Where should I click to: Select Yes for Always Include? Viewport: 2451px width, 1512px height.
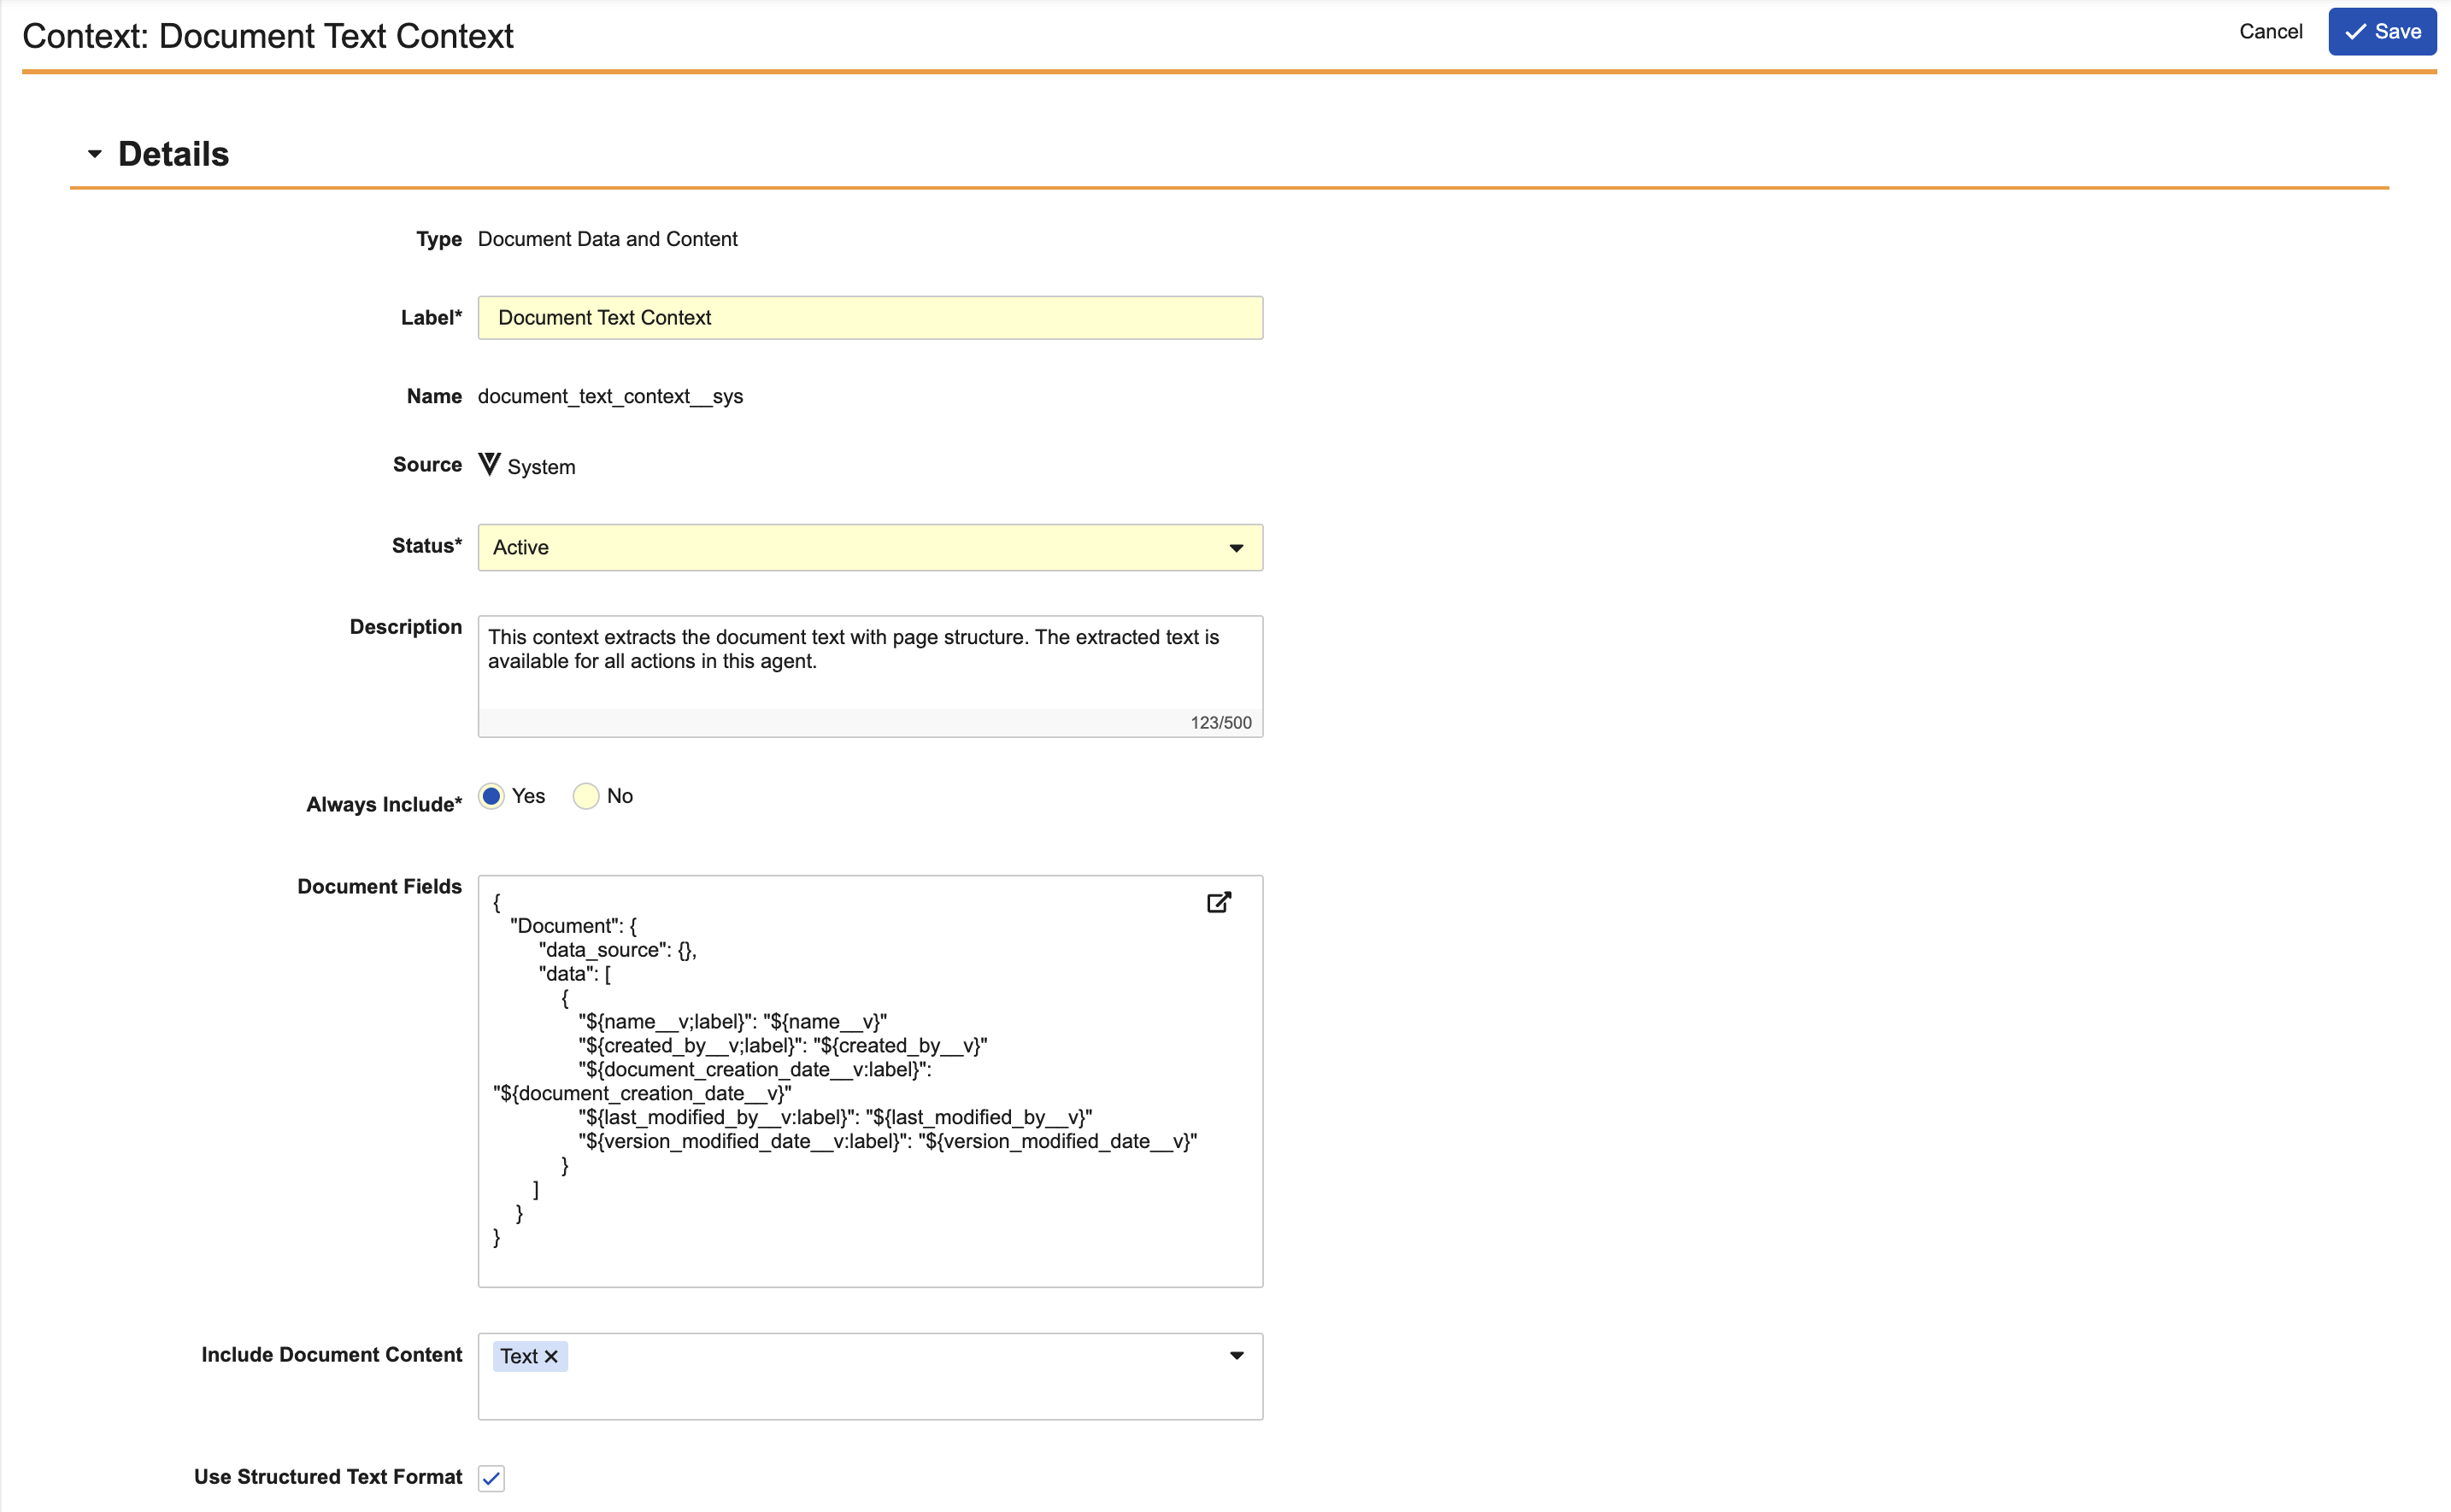click(491, 796)
